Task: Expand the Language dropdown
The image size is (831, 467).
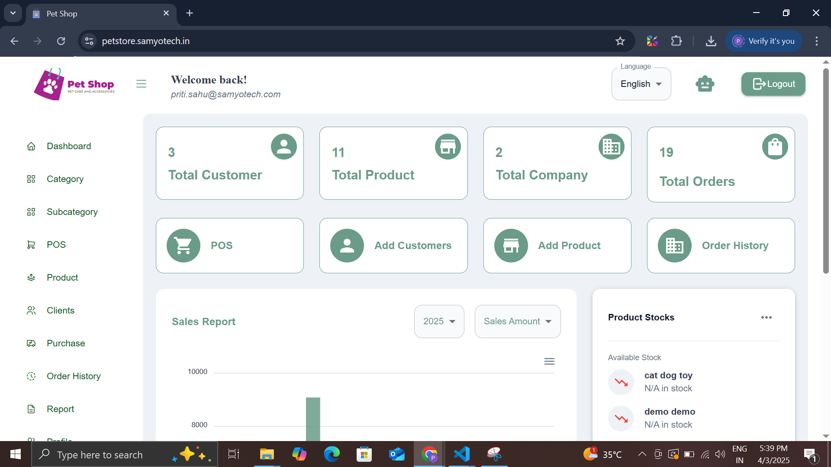Action: pyautogui.click(x=641, y=84)
